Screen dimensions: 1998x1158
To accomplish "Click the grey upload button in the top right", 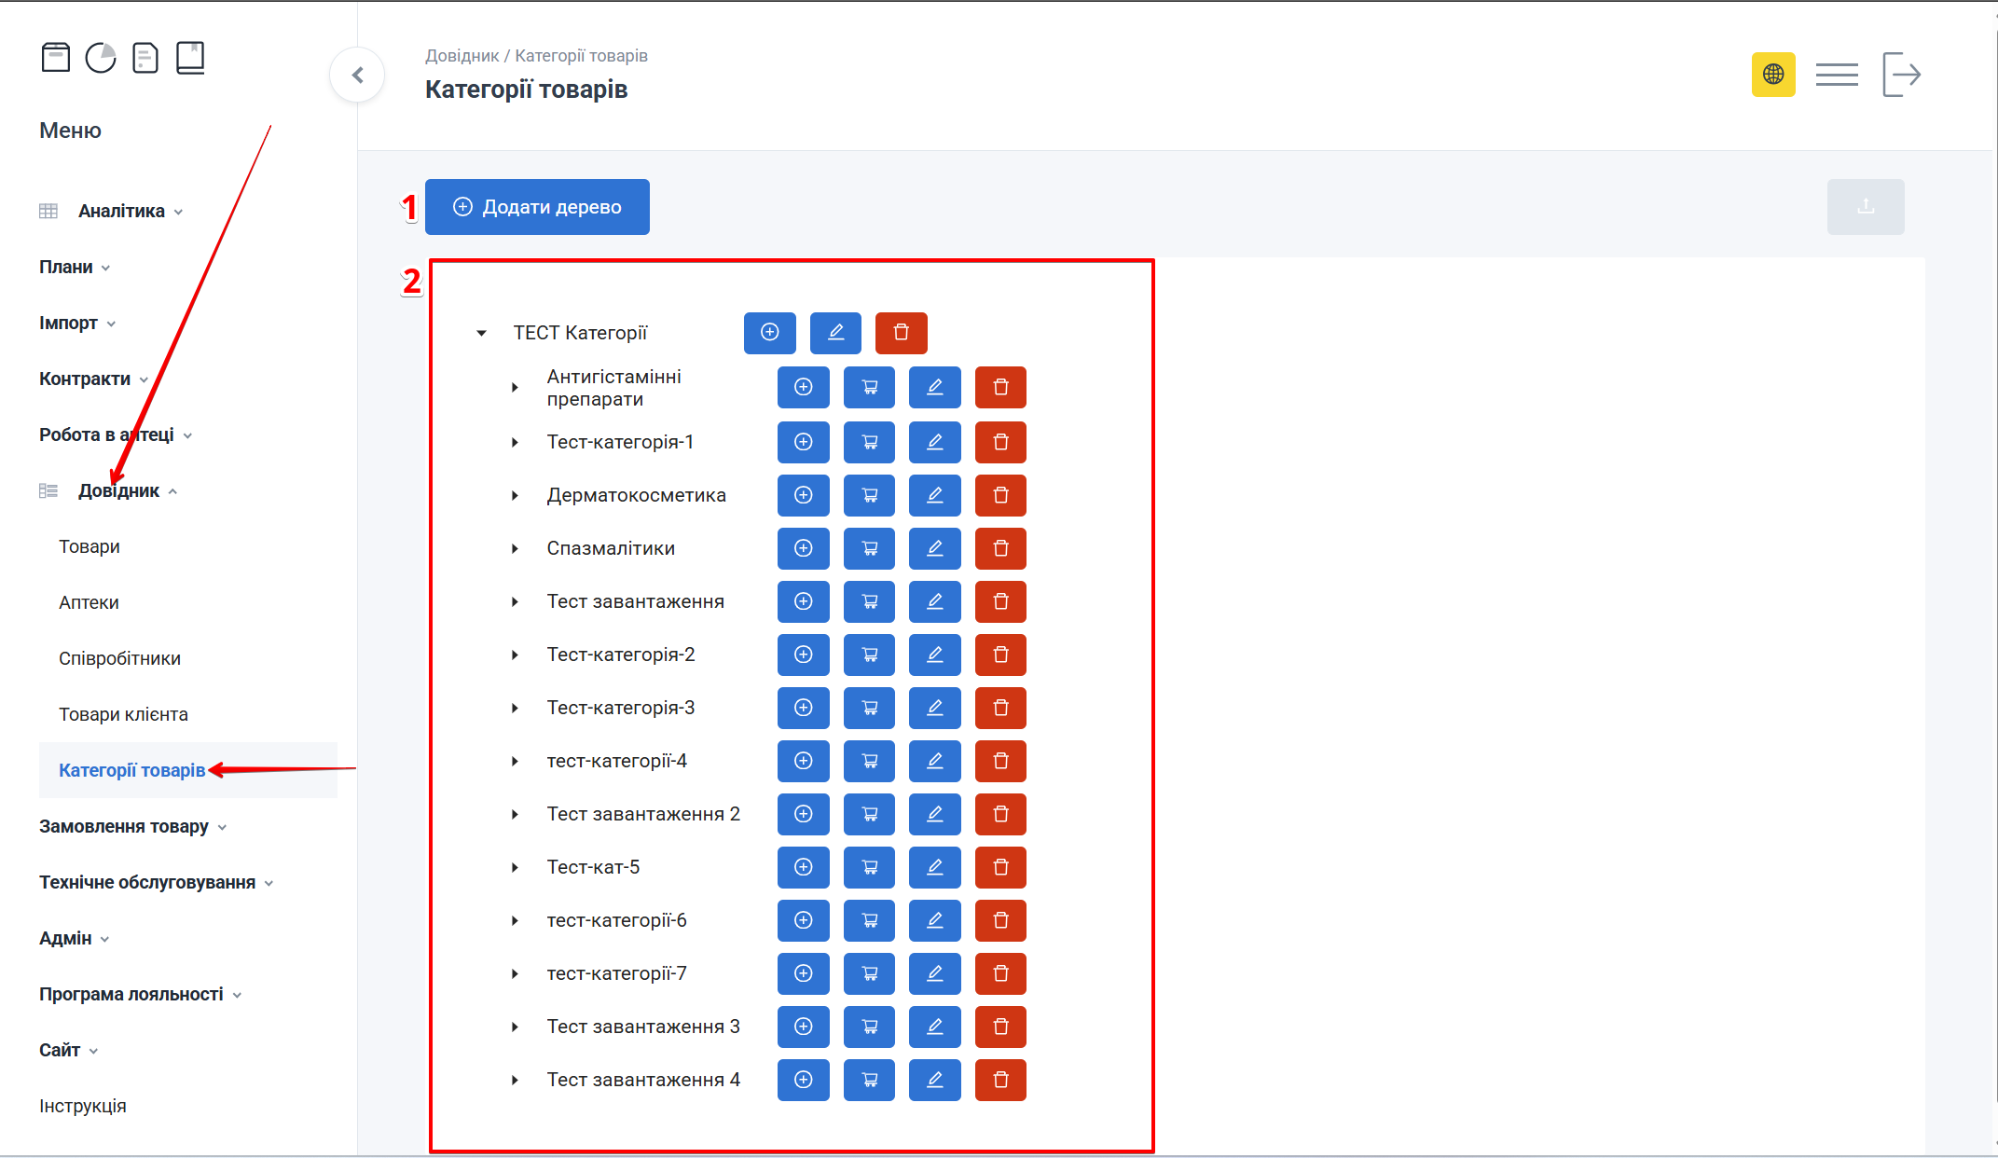I will [x=1865, y=207].
